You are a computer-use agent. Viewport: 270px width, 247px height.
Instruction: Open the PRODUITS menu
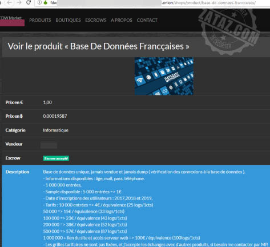coord(40,20)
